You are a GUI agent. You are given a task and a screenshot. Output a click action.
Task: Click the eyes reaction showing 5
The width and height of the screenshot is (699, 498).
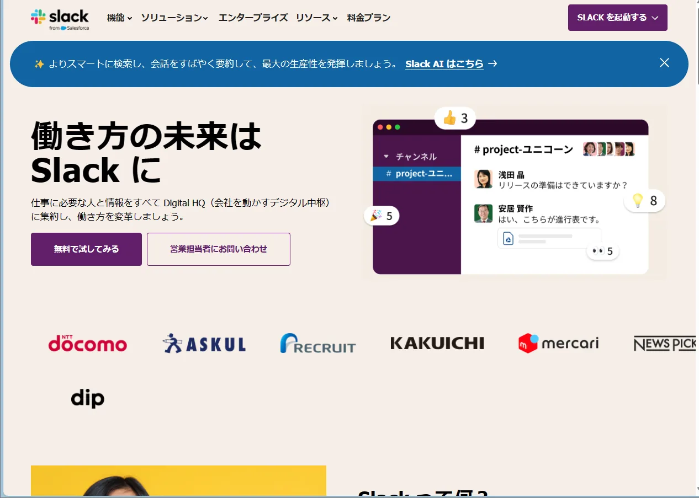point(602,251)
